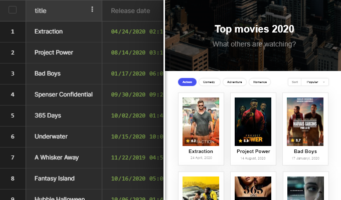Click release date 09/30/2020 cell
The height and width of the screenshot is (200, 341).
click(x=133, y=94)
